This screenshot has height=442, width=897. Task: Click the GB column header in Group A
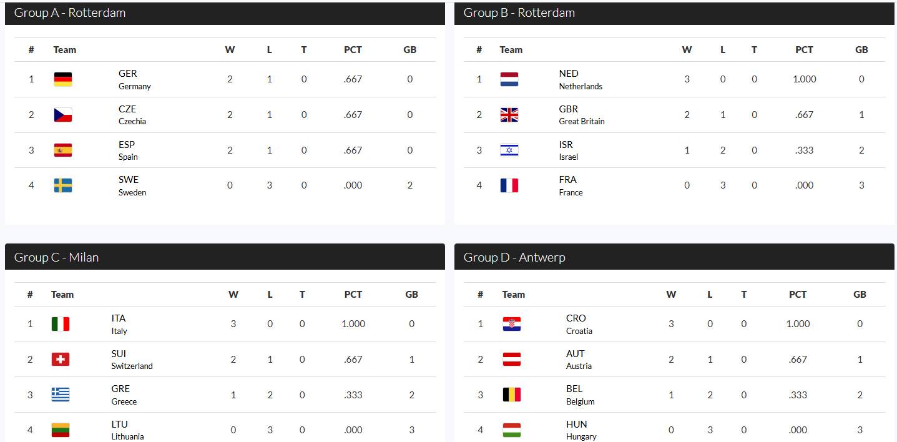(x=409, y=50)
